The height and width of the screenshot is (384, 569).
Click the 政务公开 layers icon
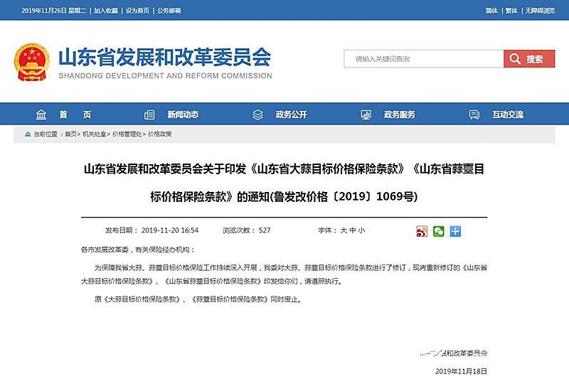[x=257, y=114]
